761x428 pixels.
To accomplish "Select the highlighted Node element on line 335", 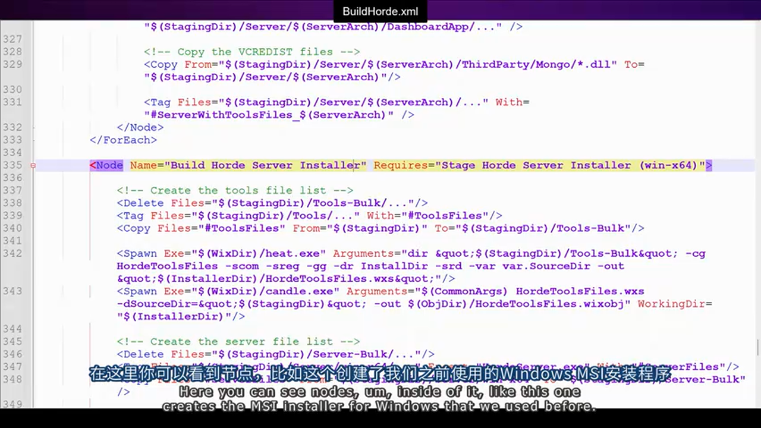I will tap(106, 165).
